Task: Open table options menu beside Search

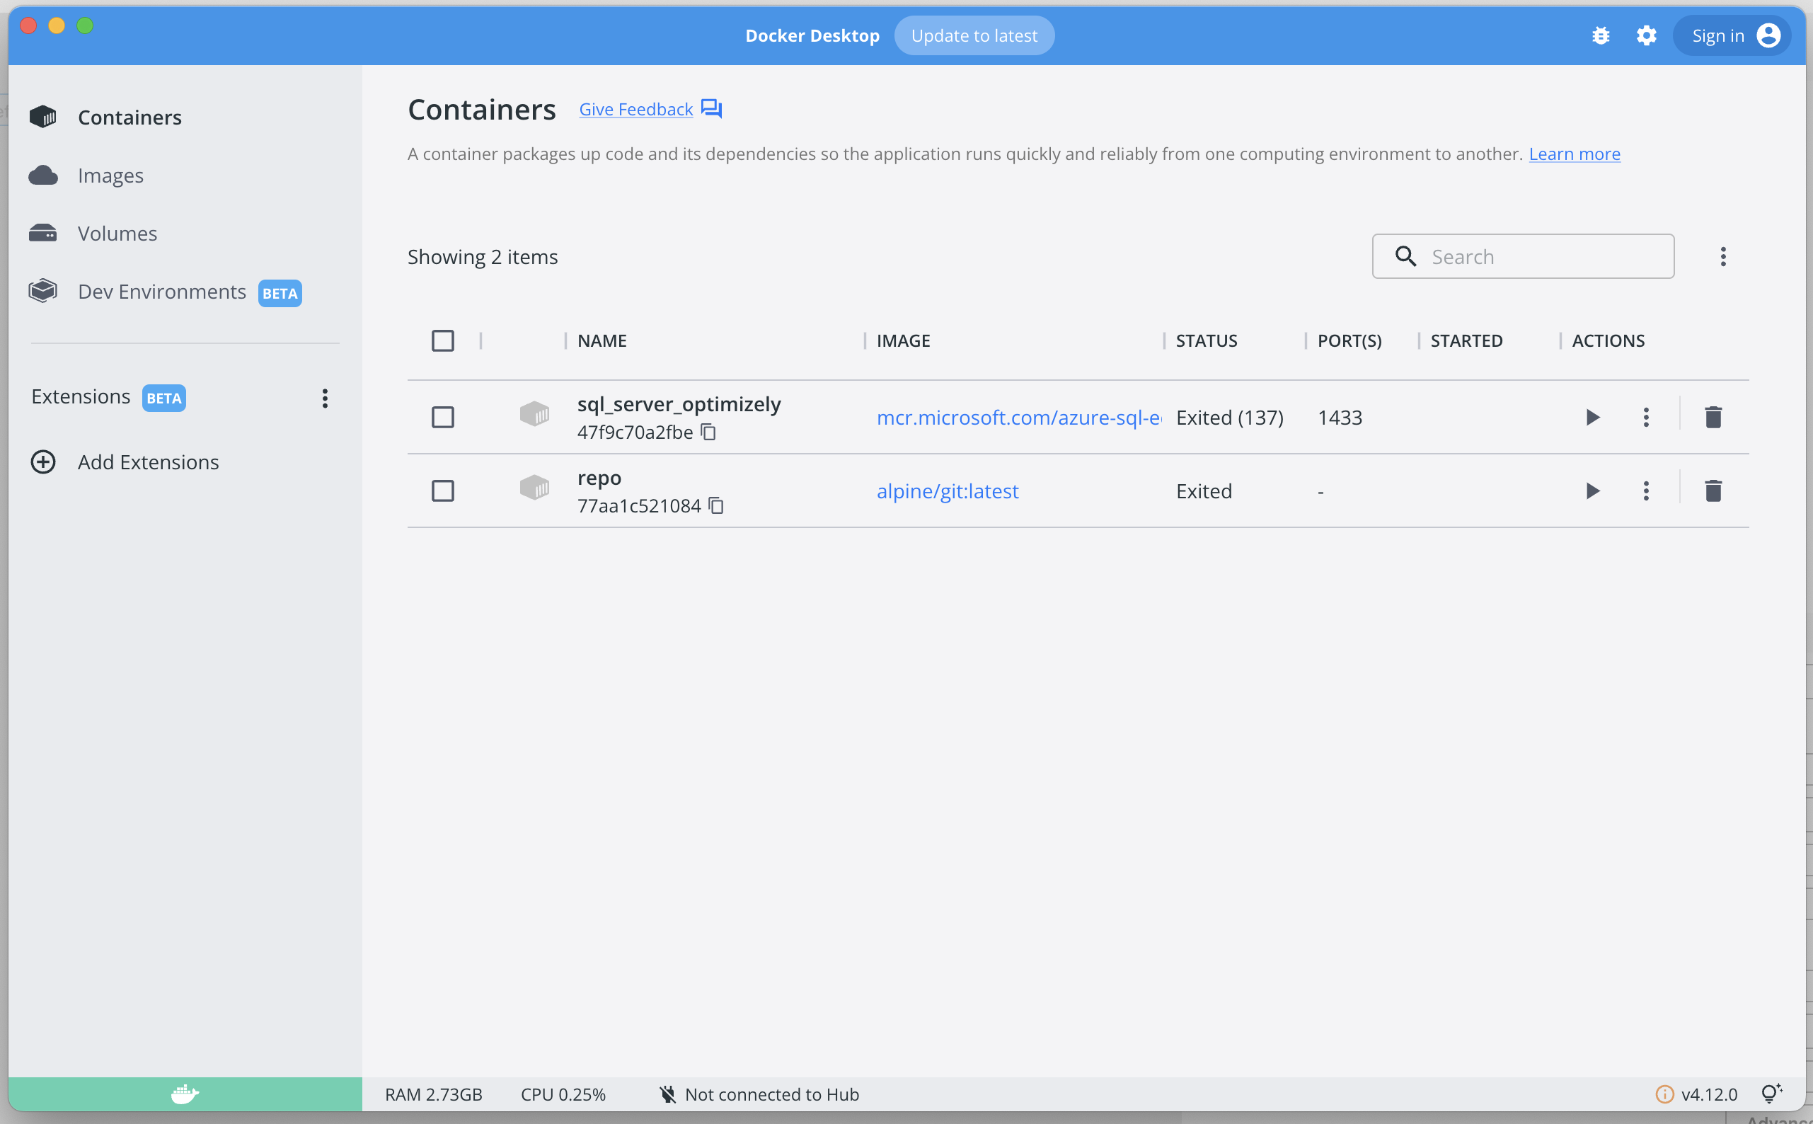Action: [x=1722, y=256]
